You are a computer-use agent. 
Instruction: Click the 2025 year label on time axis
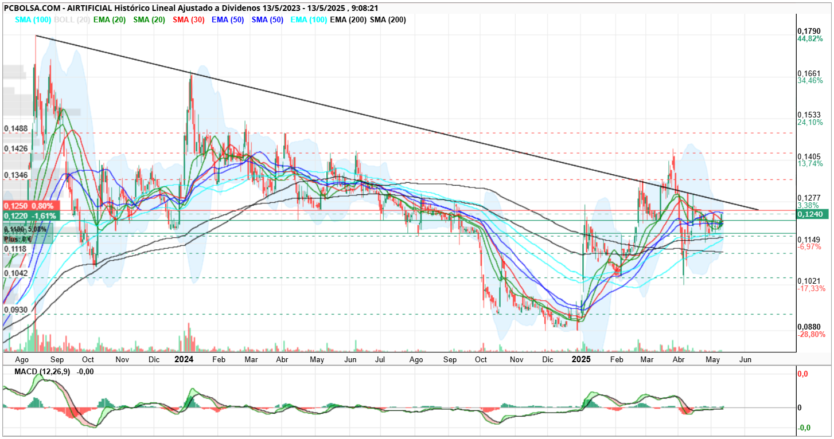[581, 359]
